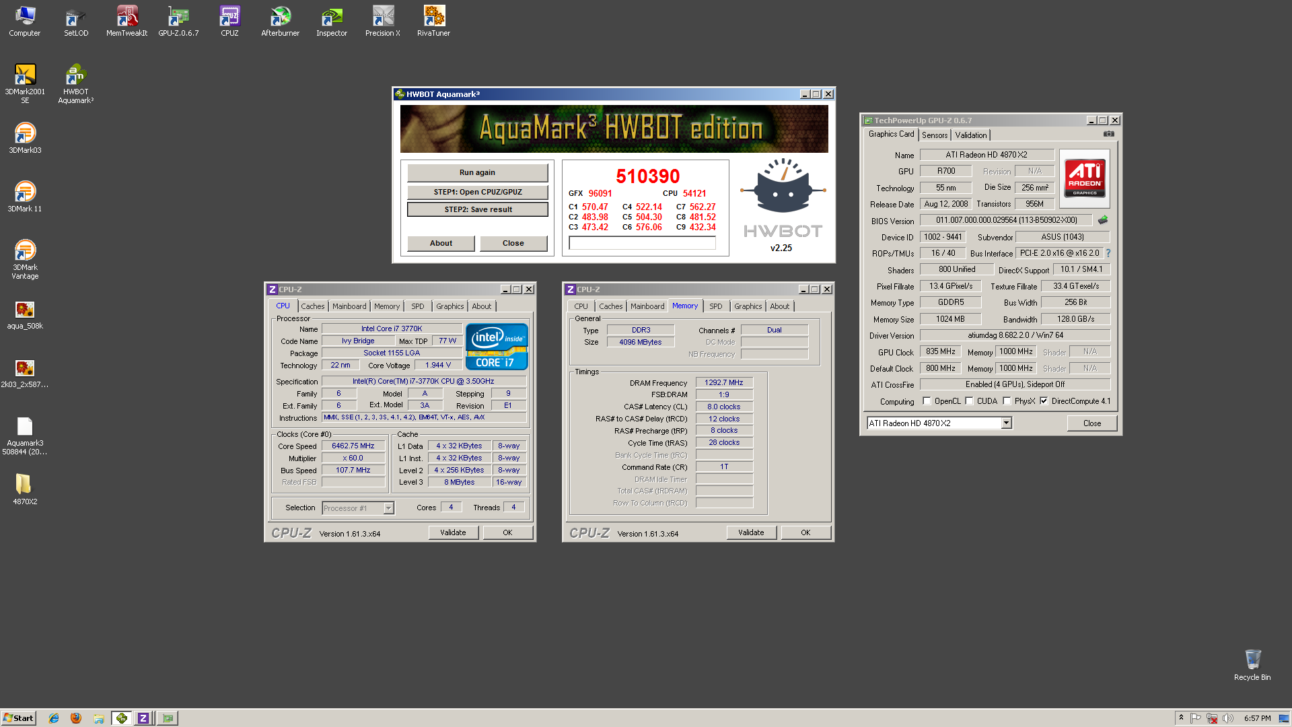The width and height of the screenshot is (1292, 727).
Task: Show hidden system tray icons
Action: (1181, 718)
